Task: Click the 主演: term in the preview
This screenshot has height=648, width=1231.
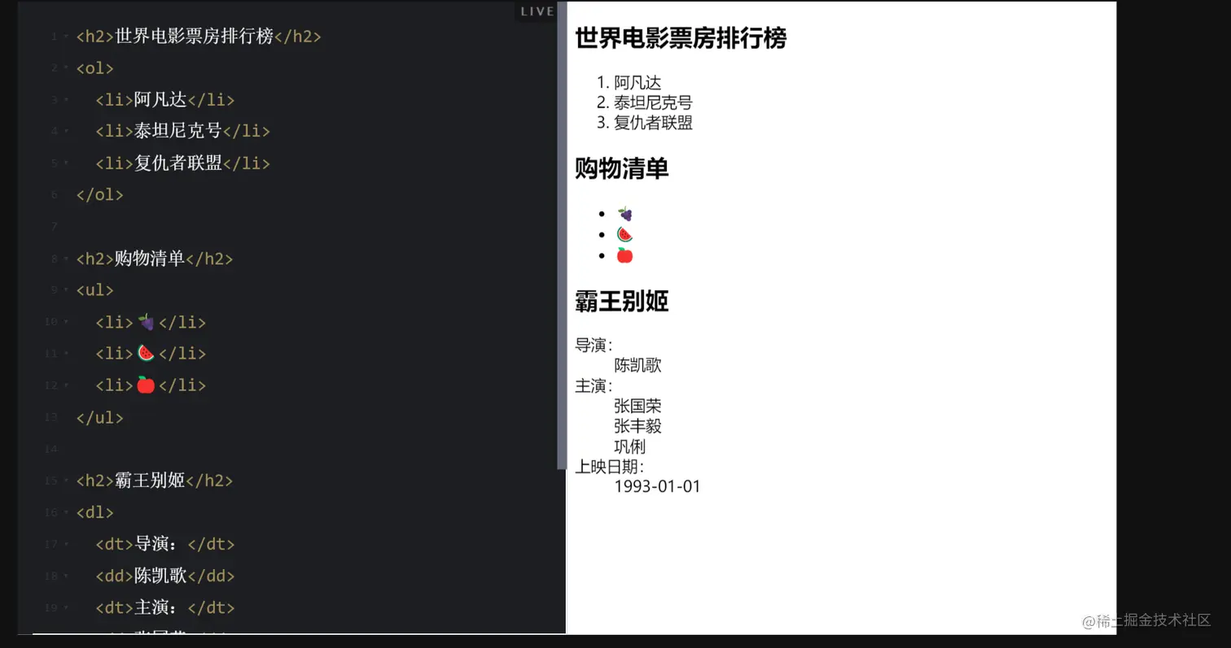Action: [594, 385]
